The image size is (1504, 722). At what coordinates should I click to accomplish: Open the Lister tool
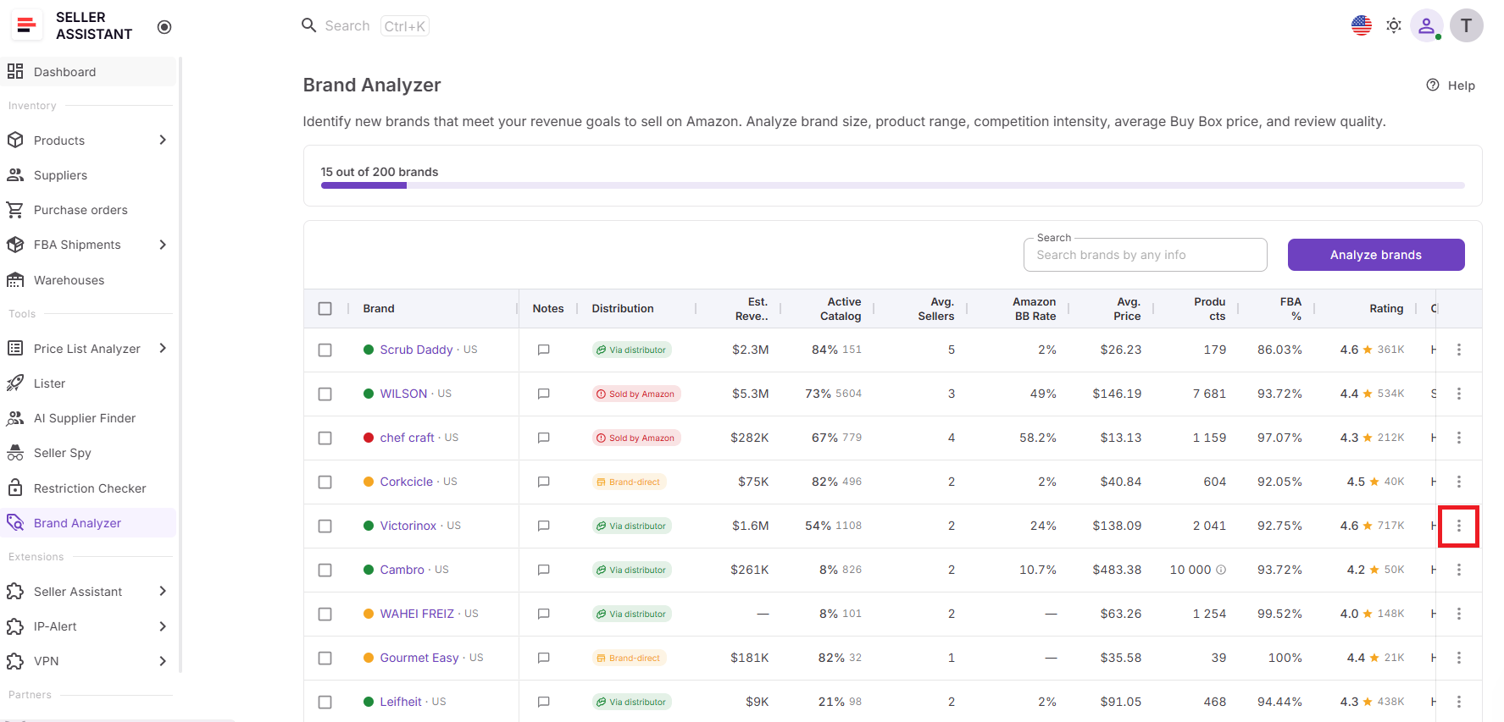(x=88, y=383)
